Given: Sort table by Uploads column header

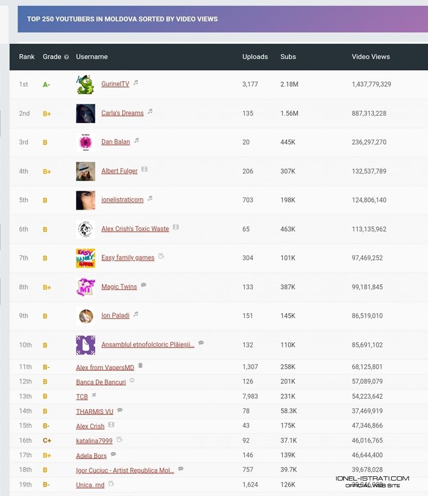Looking at the screenshot, I should tap(255, 57).
